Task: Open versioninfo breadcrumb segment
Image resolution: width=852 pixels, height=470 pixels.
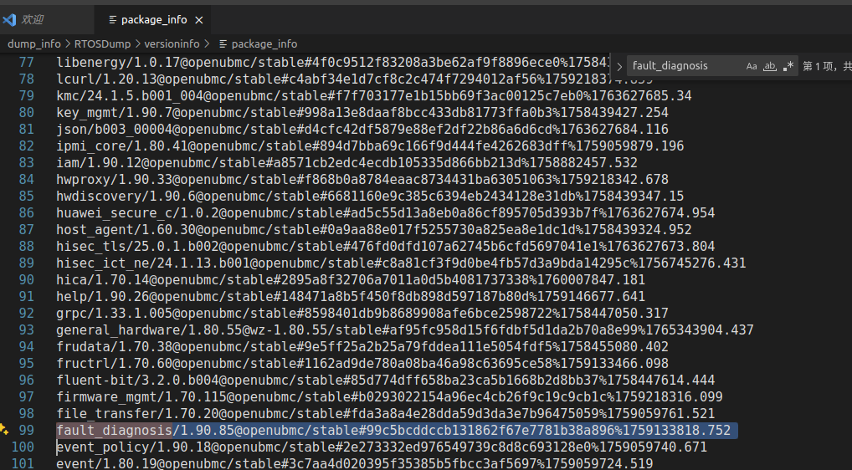Action: point(172,44)
